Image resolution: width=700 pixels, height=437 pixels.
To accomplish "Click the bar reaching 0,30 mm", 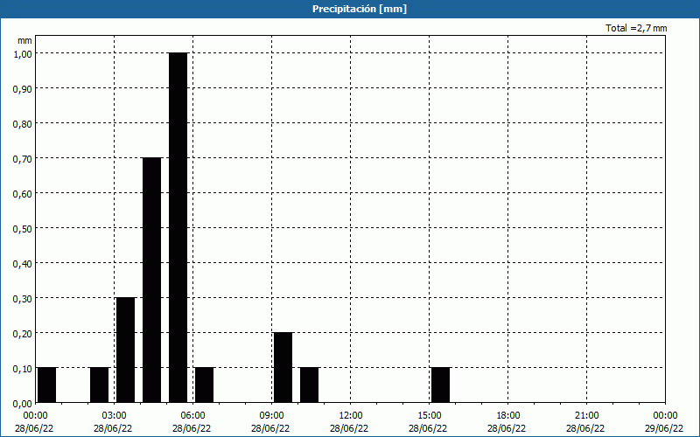I will [x=125, y=350].
